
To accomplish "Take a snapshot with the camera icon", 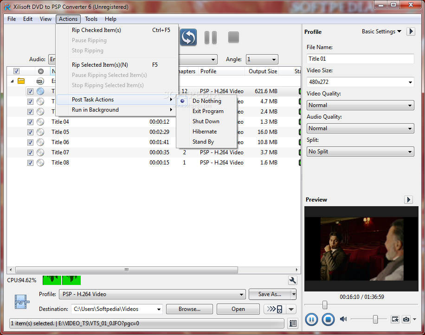I will pyautogui.click(x=406, y=319).
